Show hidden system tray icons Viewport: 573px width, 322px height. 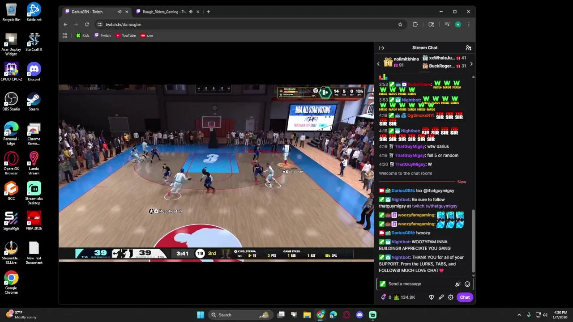click(x=519, y=315)
